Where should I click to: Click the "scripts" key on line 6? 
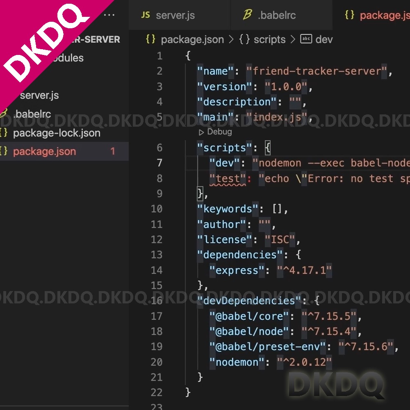(x=225, y=148)
